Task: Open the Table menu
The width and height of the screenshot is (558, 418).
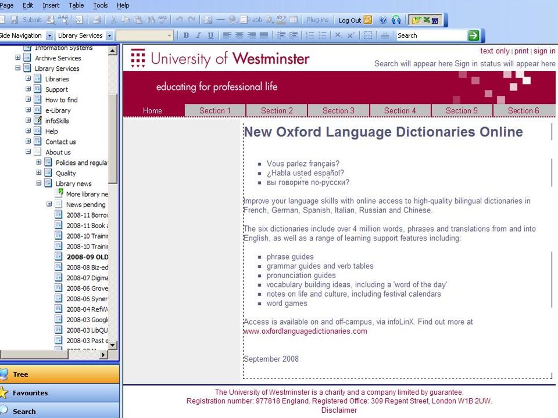Action: coord(76,5)
